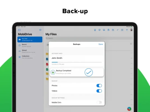150x112 pixels.
Task: Tap the storage used text under progress bar
Action: tap(58, 64)
